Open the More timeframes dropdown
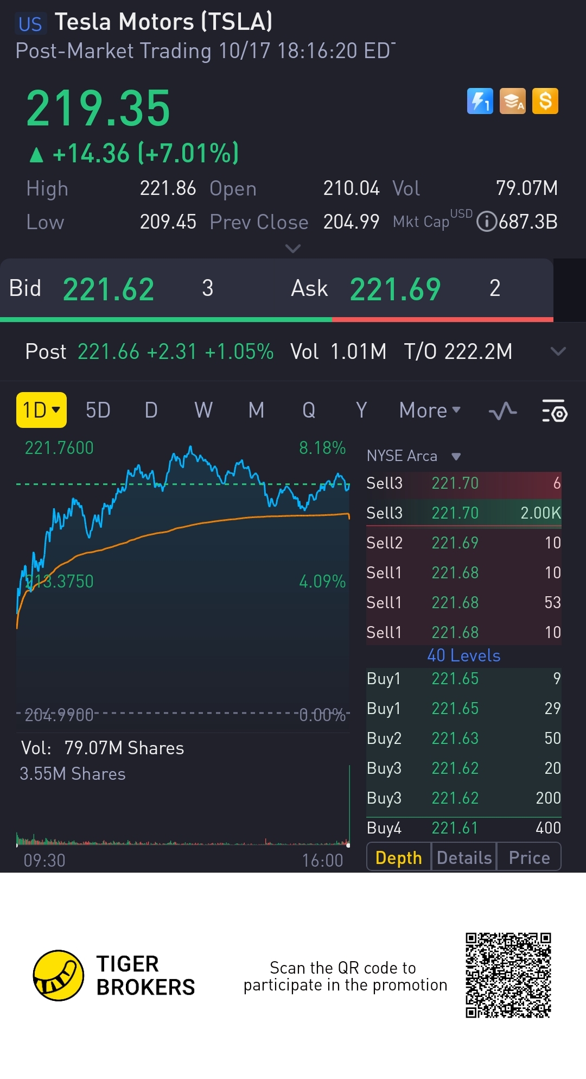 (430, 411)
